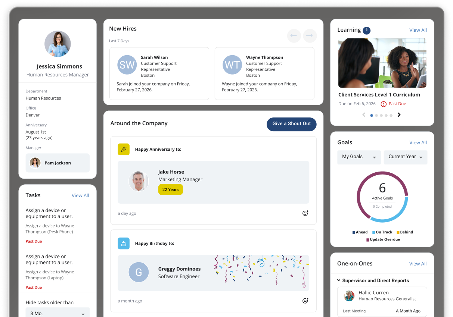The width and height of the screenshot is (453, 317).
Task: Select the last Learning carousel dot
Action: 391,116
